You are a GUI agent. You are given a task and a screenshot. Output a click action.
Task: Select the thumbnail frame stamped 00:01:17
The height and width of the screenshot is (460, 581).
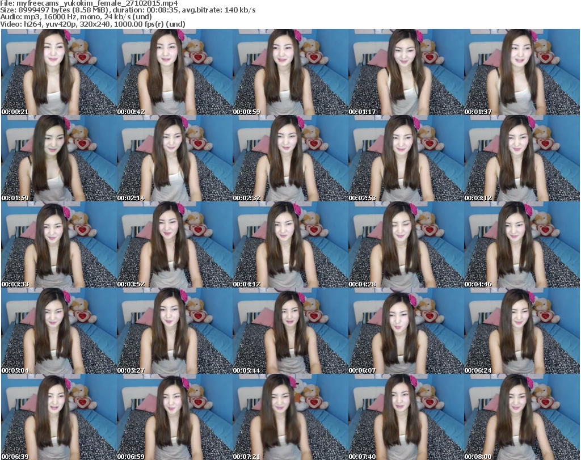[406, 72]
